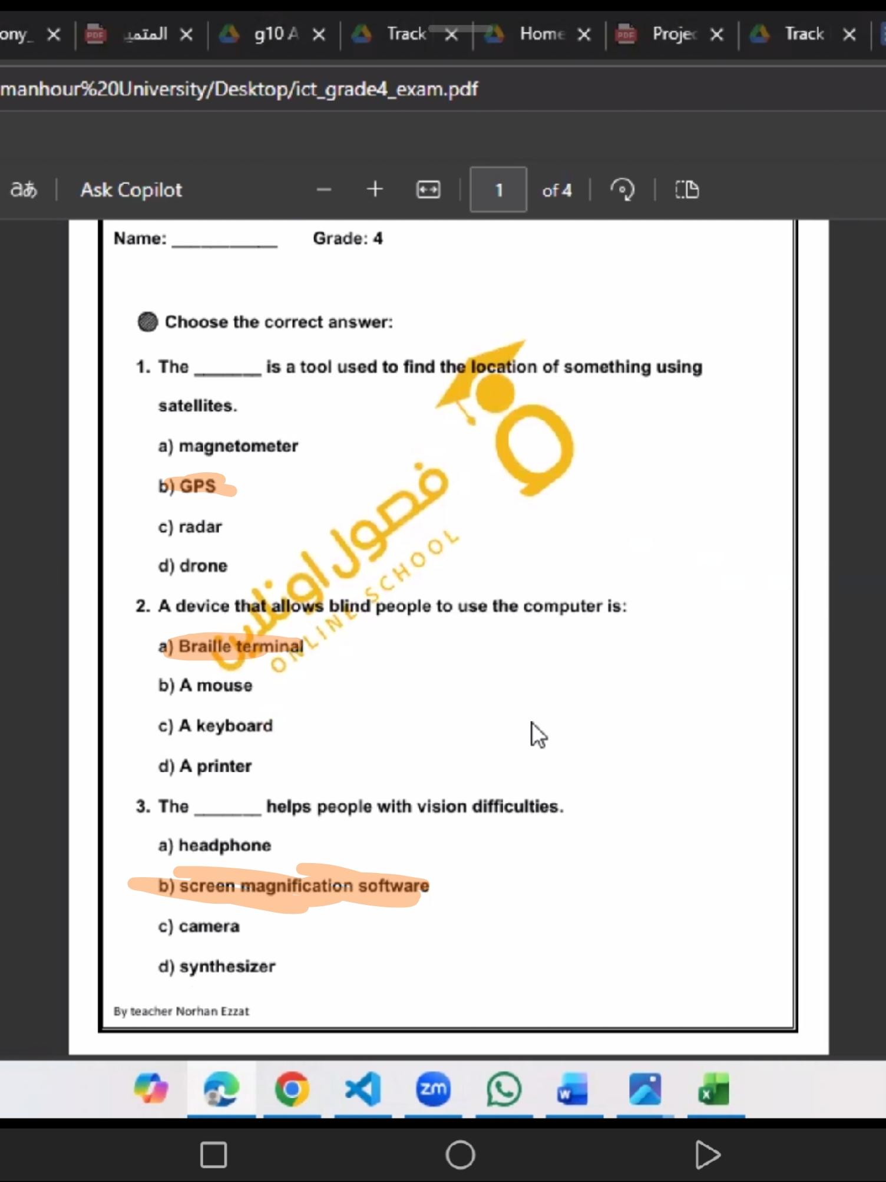Open WhatsApp from the taskbar
Screen dimensions: 886x1182
(504, 1089)
